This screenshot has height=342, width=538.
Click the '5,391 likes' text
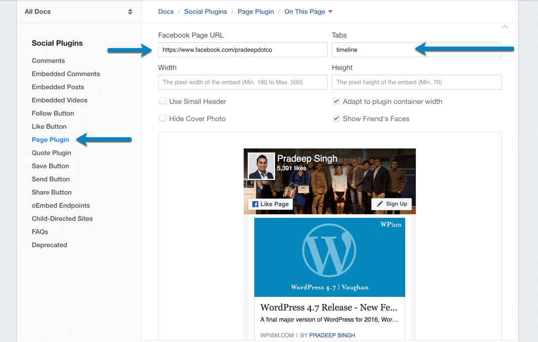(291, 168)
